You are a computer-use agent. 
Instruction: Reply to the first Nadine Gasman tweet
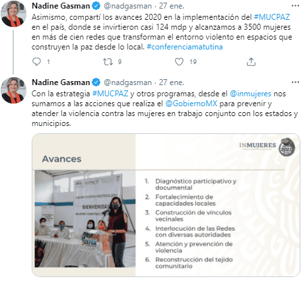pos(36,62)
